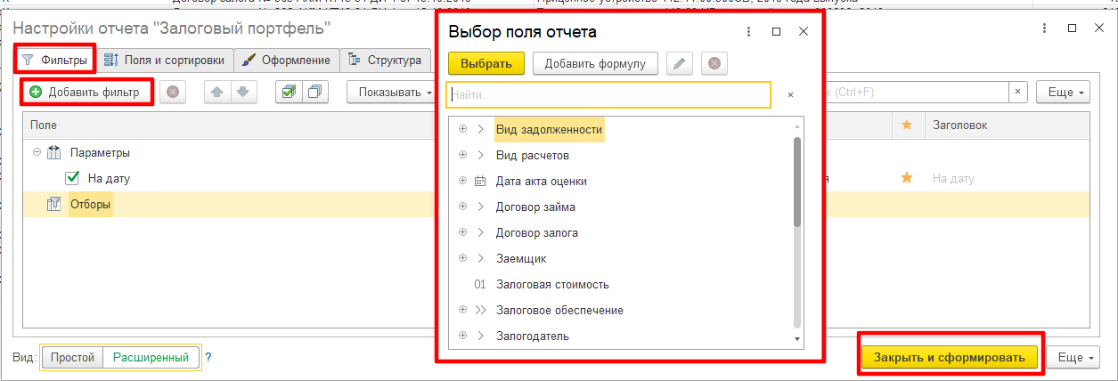Move filter up with the up-arrow icon

(218, 92)
